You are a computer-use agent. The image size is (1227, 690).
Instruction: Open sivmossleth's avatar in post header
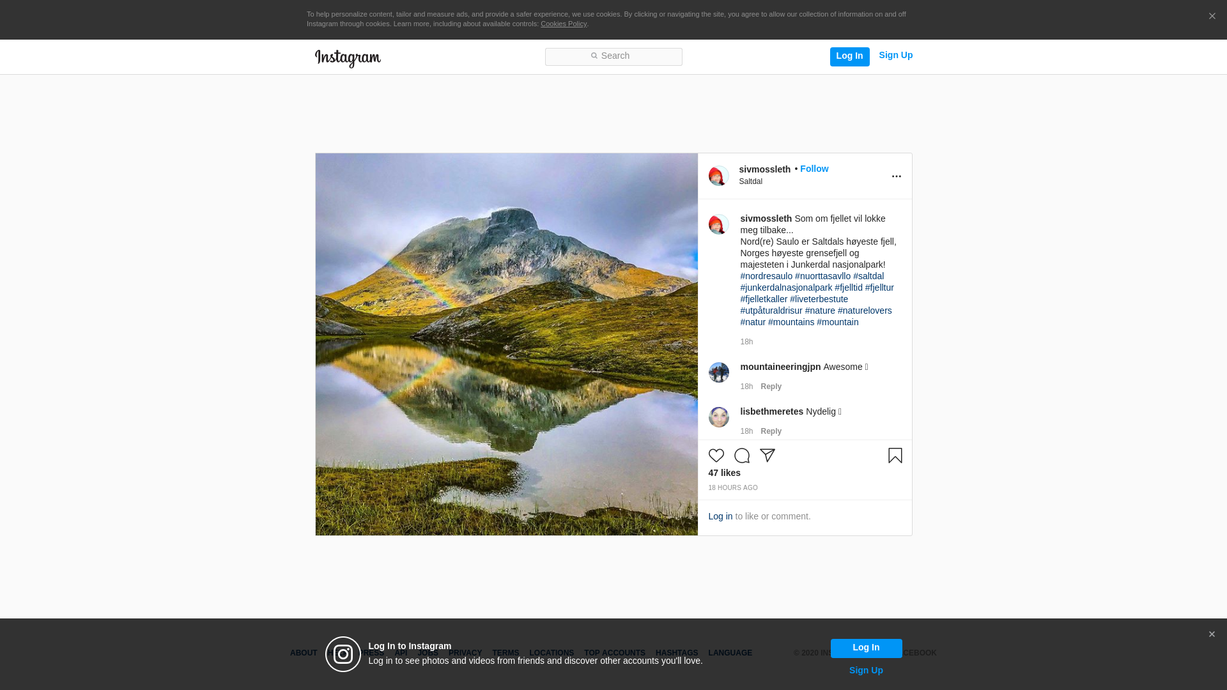pos(718,176)
